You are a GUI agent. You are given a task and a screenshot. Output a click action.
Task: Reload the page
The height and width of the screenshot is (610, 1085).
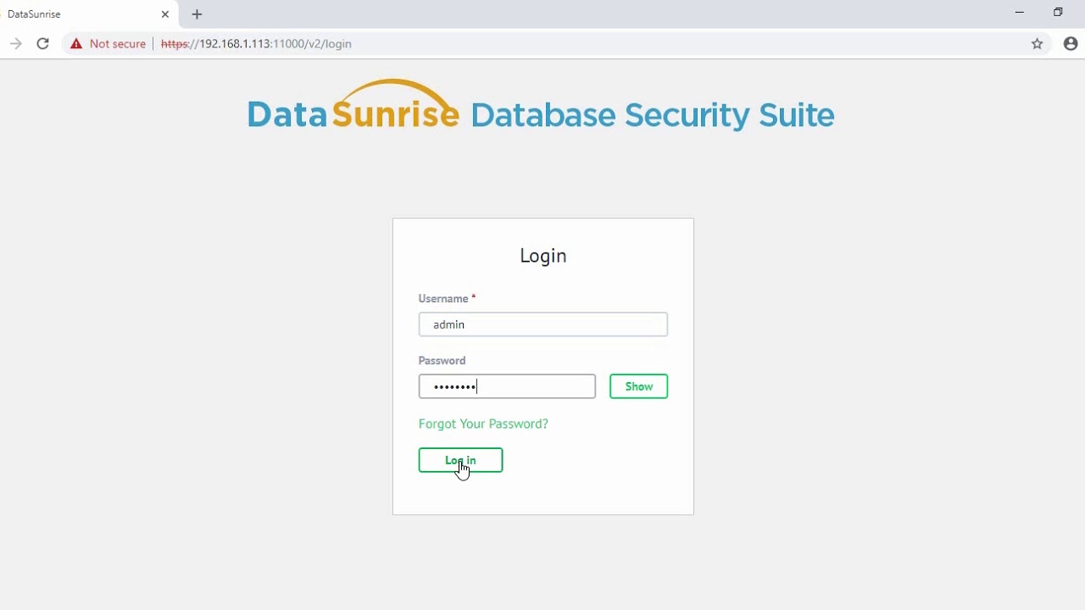coord(42,43)
